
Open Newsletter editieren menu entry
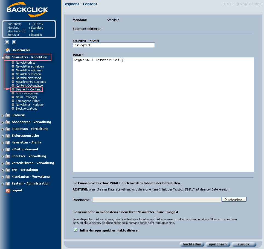(x=29, y=70)
